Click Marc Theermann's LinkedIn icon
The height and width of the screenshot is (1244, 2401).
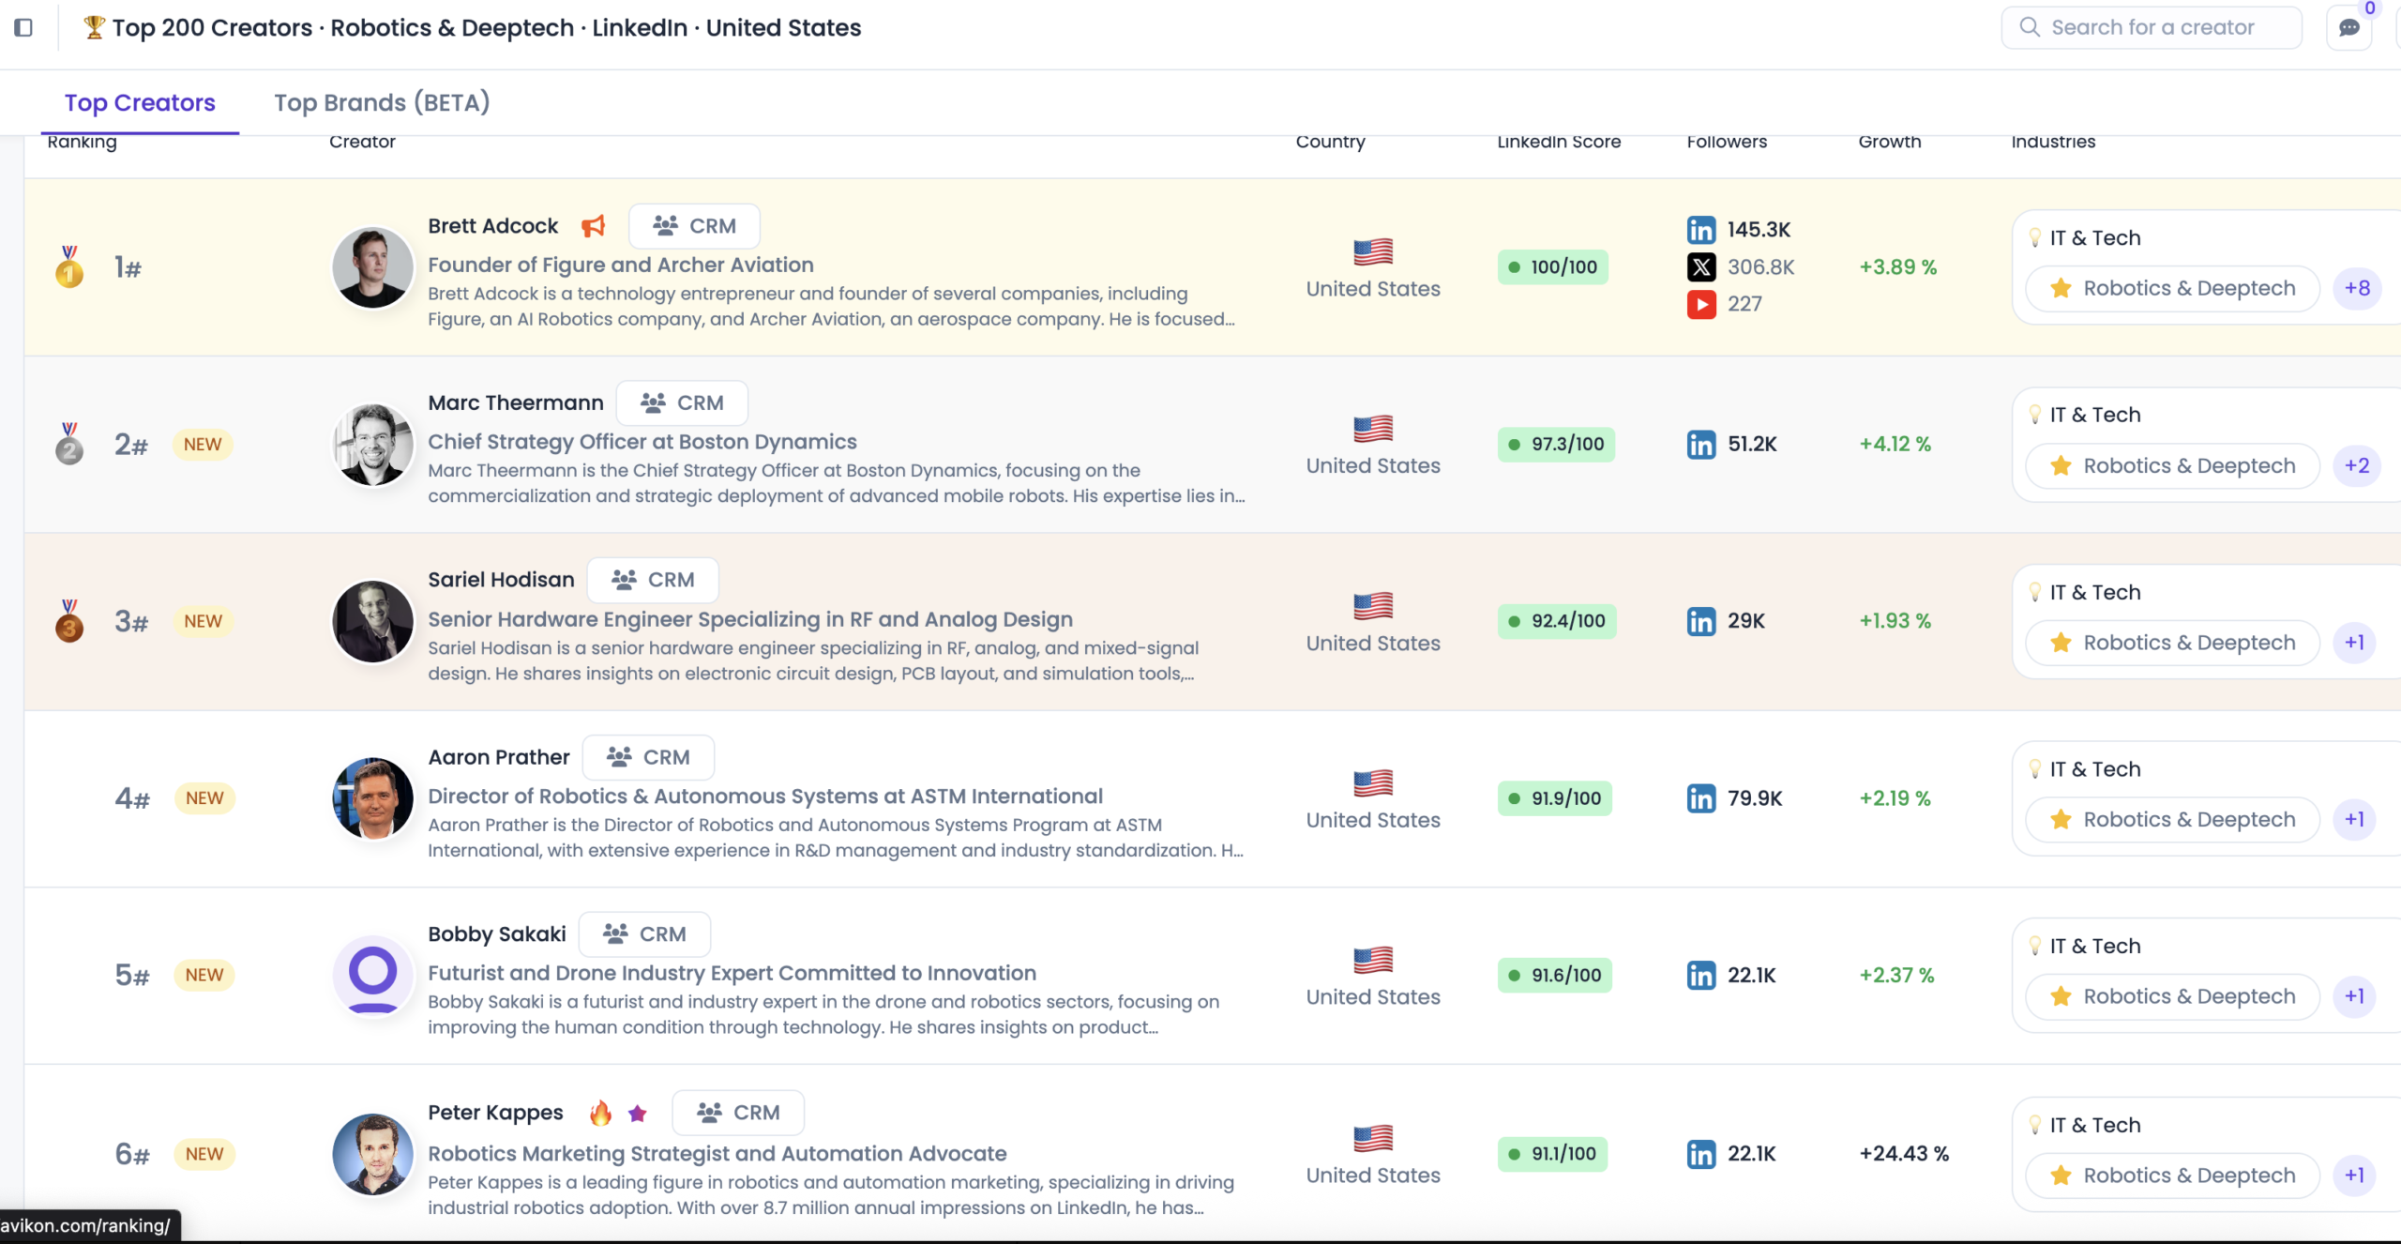[x=1700, y=444]
